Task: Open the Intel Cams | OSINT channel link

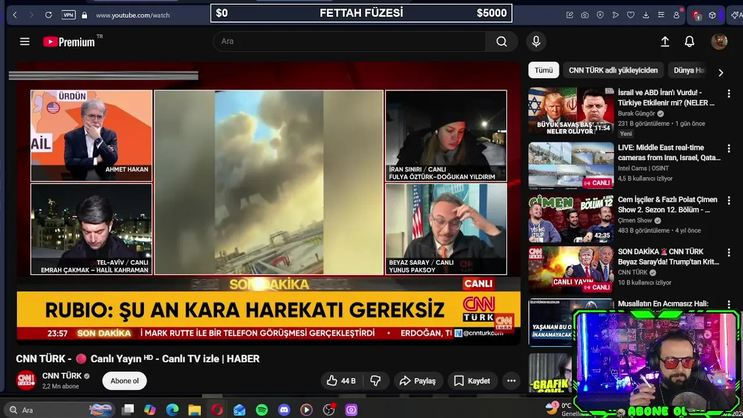Action: tap(644, 168)
